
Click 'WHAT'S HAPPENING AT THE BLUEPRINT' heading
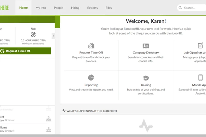[x=92, y=111]
